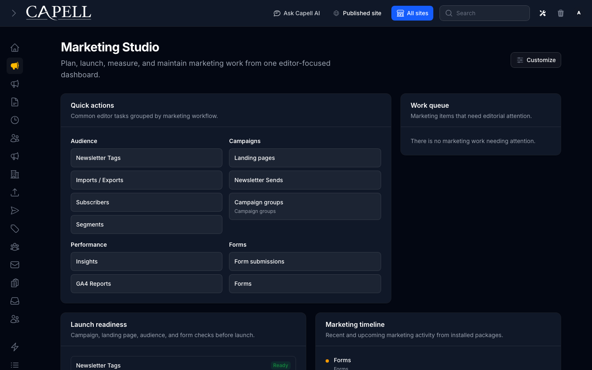Open Landing pages quick action

click(x=305, y=158)
